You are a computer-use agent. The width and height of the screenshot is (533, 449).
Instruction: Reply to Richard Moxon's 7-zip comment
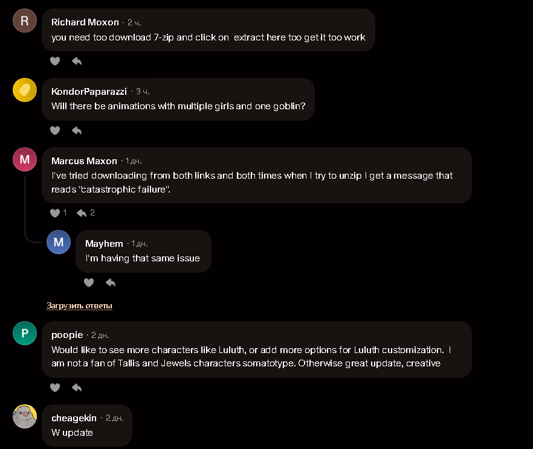(77, 61)
